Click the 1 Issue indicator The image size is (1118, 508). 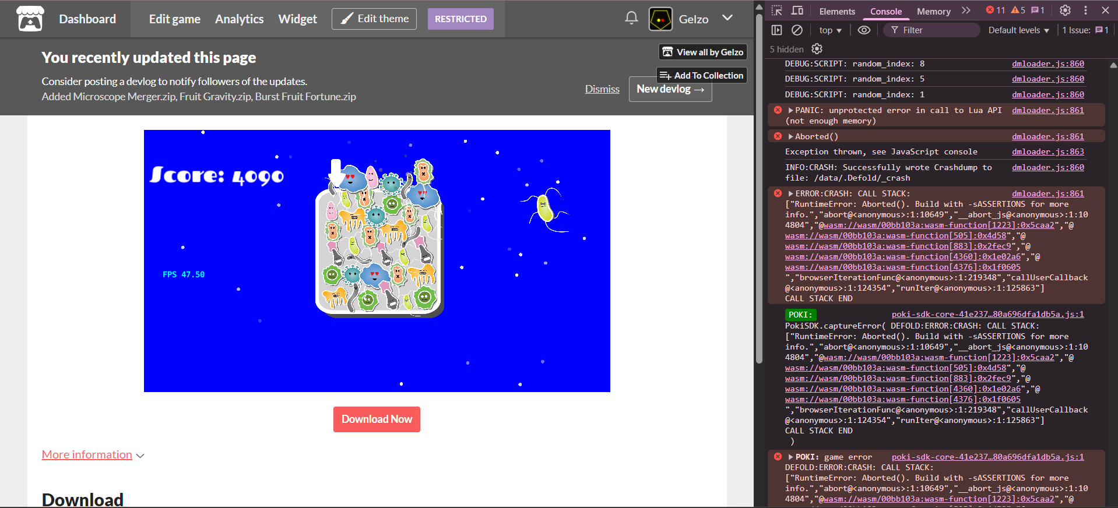(1085, 30)
